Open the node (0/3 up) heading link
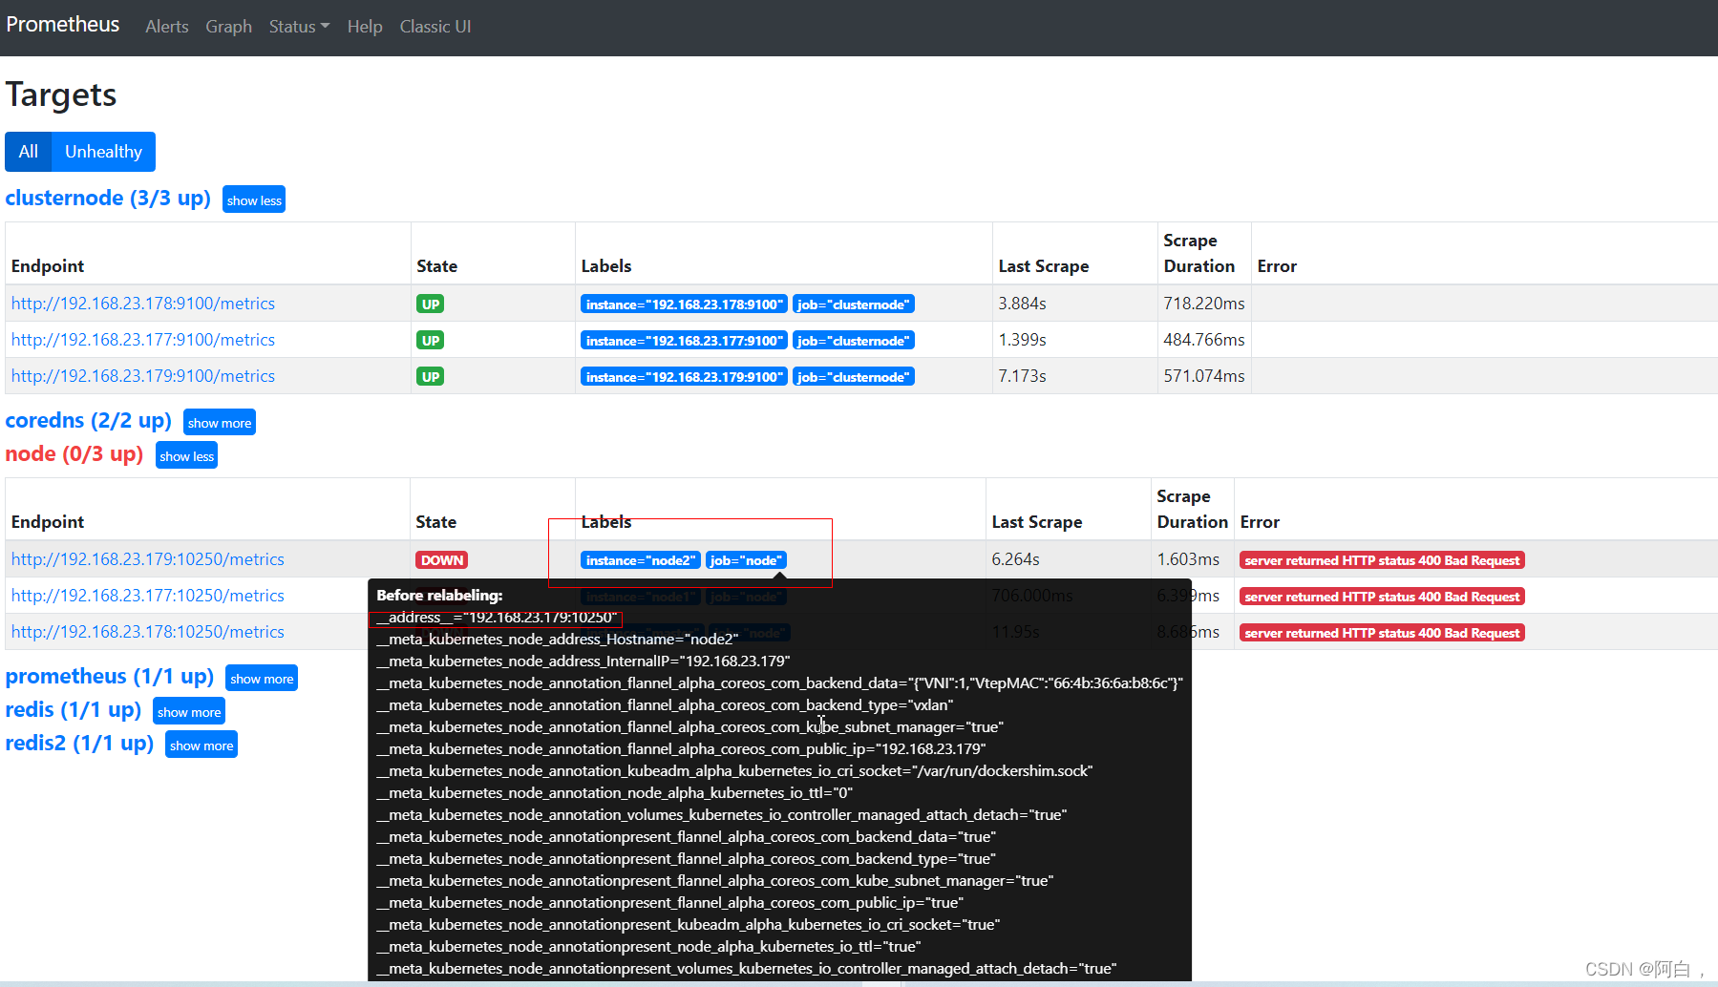Image resolution: width=1718 pixels, height=987 pixels. coord(74,453)
